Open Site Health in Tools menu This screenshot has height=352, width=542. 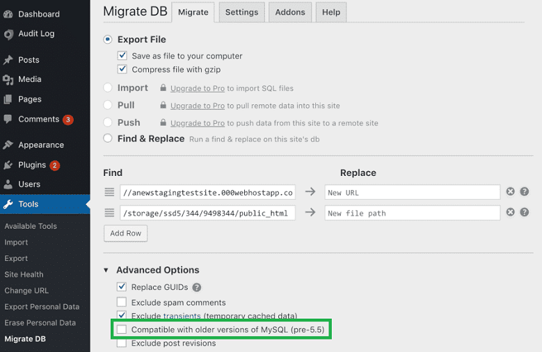click(x=24, y=275)
